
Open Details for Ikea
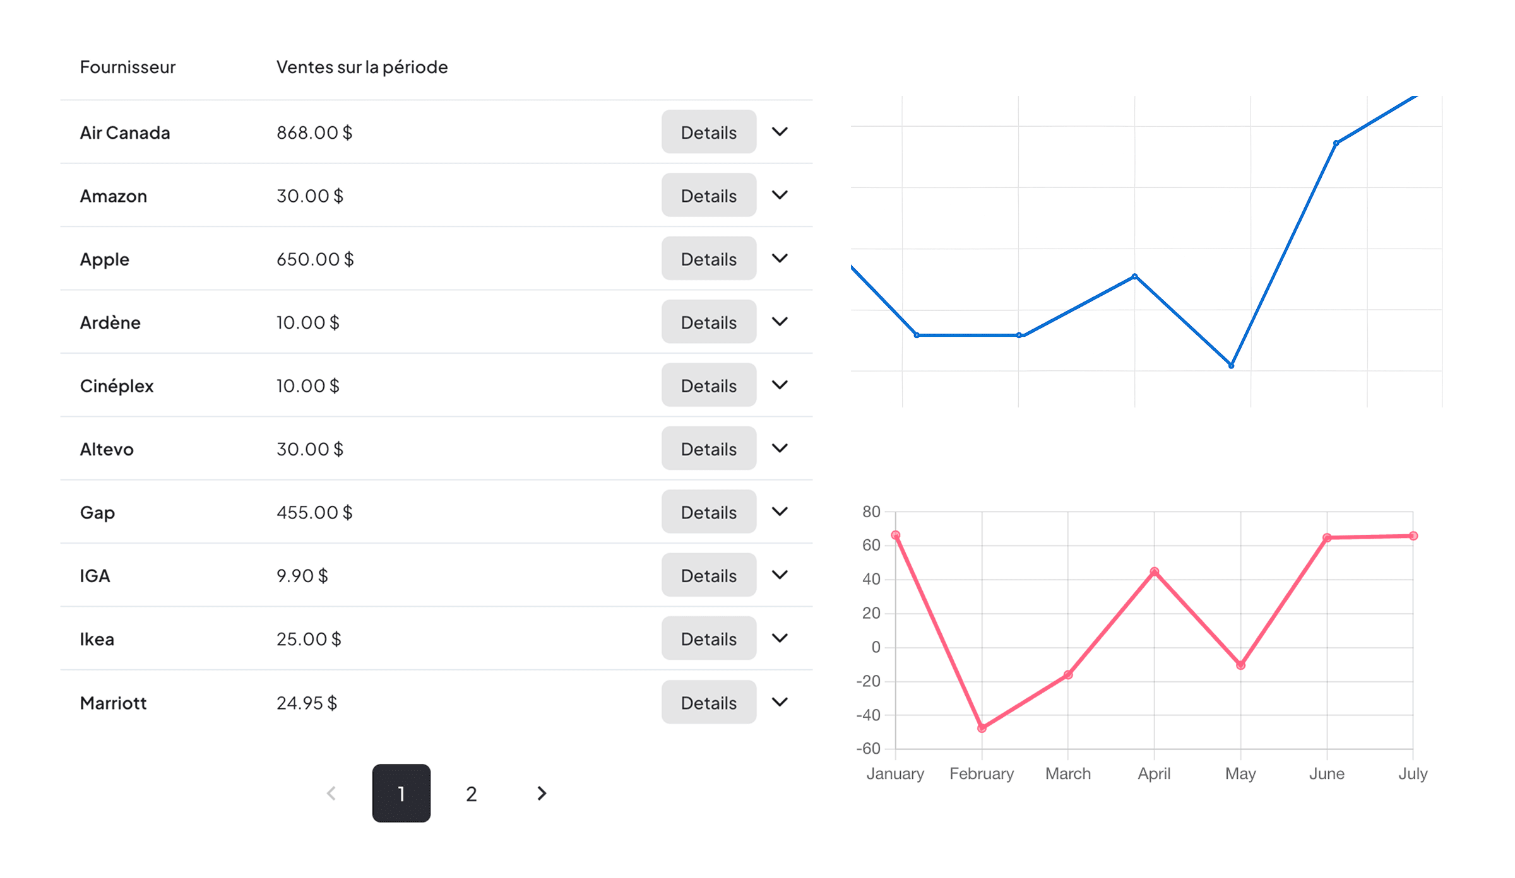point(708,638)
